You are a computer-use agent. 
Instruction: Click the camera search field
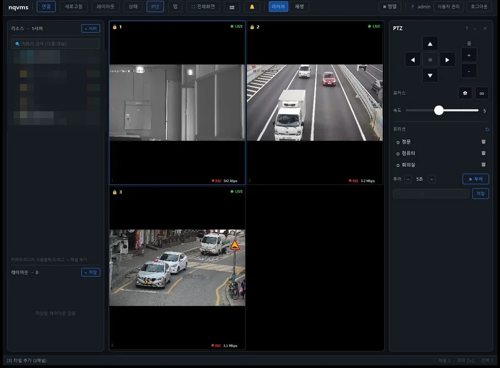click(55, 44)
